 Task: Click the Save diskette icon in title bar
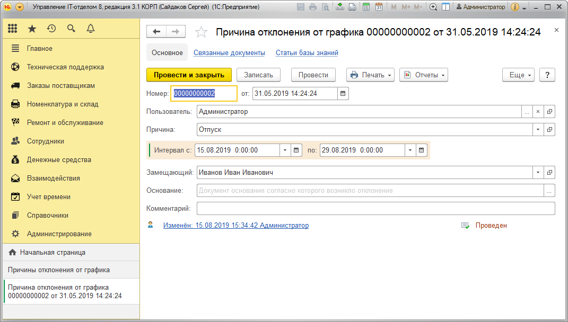(301, 7)
